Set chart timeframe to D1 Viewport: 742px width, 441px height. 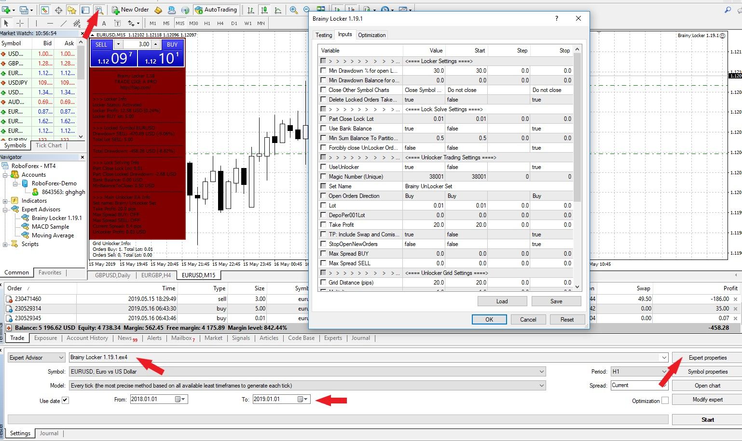pos(234,23)
